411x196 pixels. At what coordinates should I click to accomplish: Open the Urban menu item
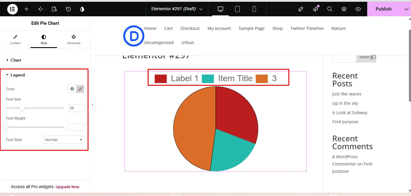(188, 43)
